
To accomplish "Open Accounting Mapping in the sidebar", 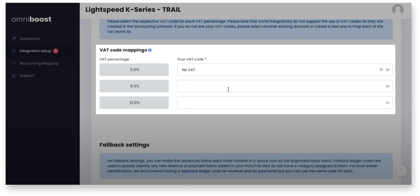I will point(39,63).
